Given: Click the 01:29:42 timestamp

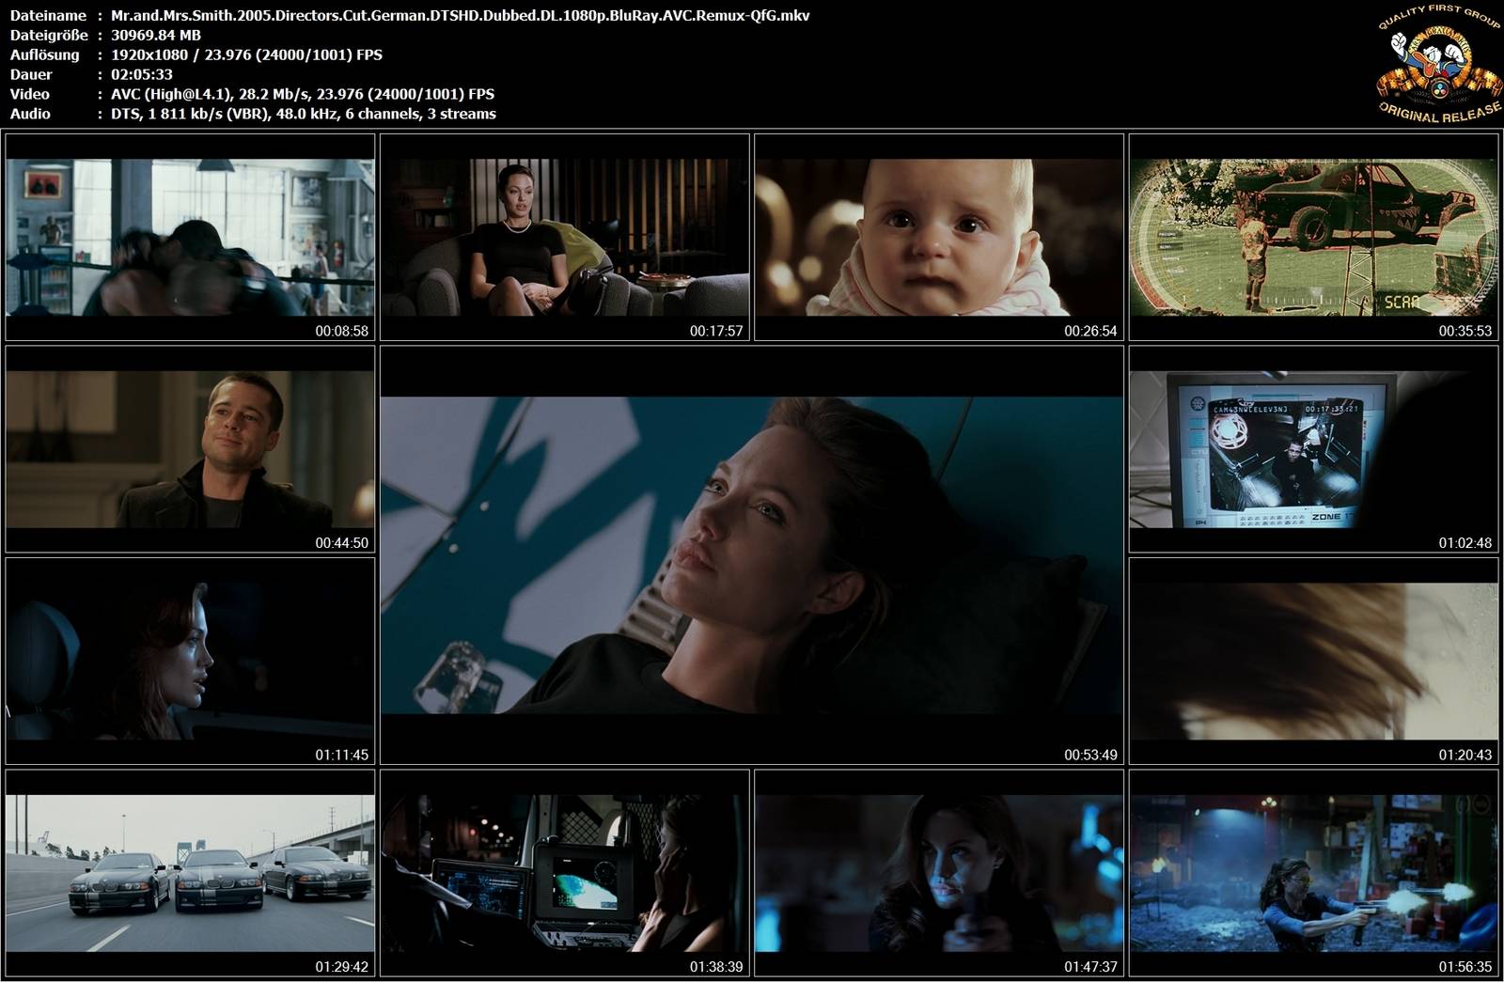Looking at the screenshot, I should (x=342, y=967).
